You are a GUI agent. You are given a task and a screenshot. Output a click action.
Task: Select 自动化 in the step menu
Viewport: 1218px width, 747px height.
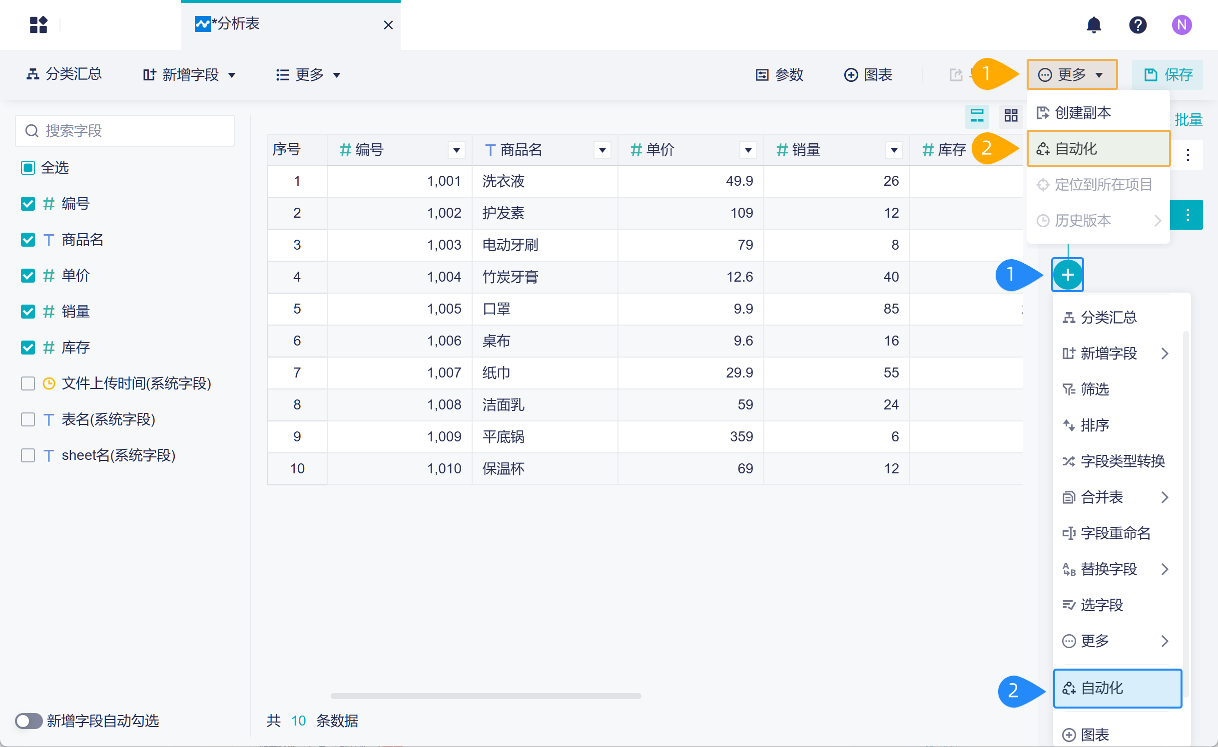[1117, 688]
